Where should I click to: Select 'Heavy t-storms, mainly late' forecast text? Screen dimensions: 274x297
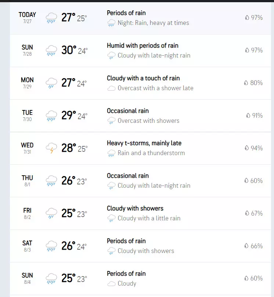[x=144, y=143]
